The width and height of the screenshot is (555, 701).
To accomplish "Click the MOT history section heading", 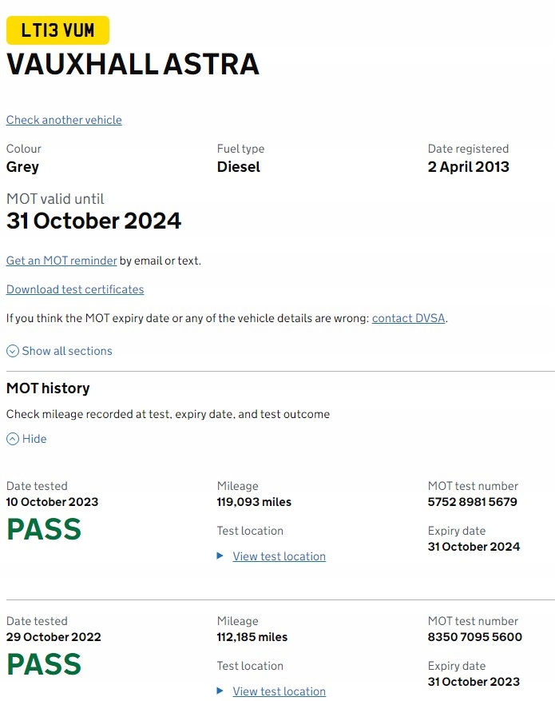I will (48, 388).
